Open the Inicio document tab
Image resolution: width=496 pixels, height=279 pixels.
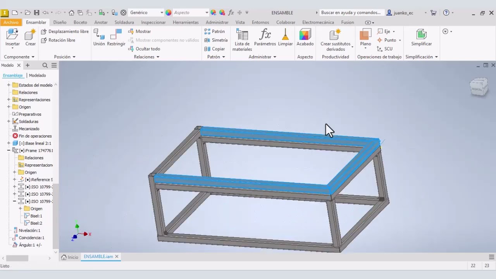pos(70,257)
